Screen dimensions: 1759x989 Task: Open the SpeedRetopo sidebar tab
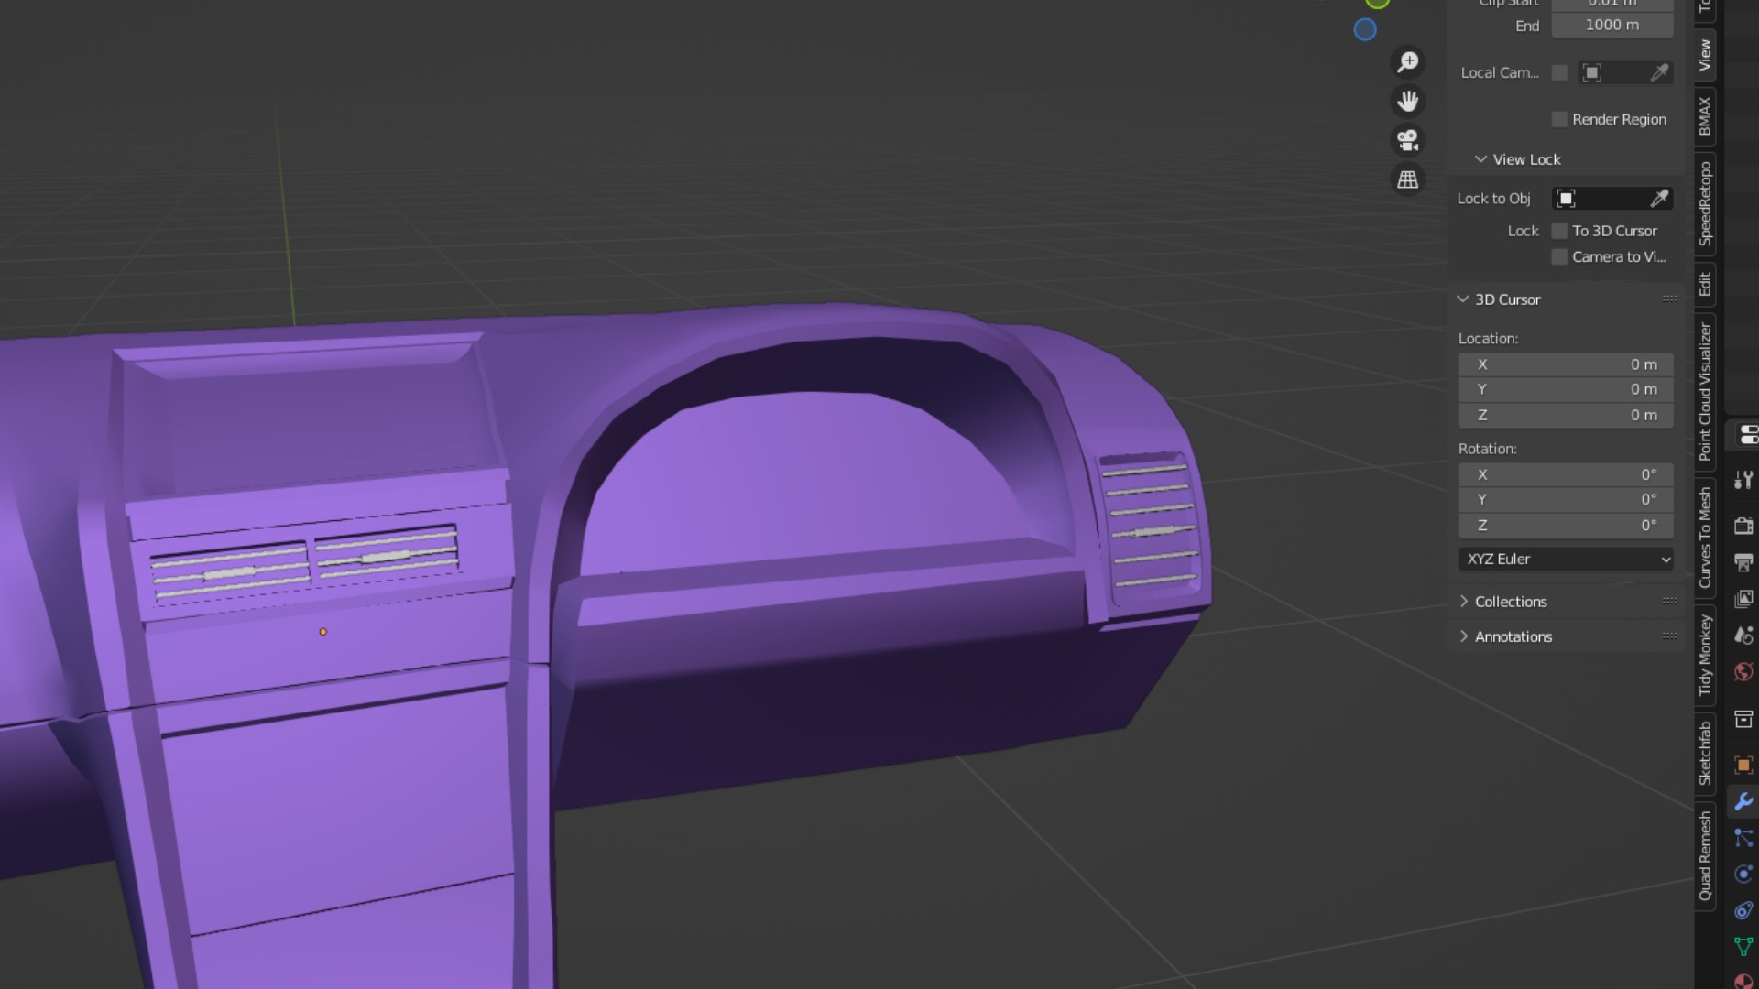pyautogui.click(x=1705, y=203)
